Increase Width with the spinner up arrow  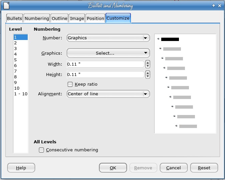[148, 63]
